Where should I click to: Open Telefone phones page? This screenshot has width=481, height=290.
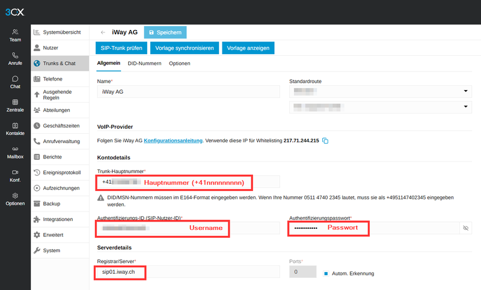coord(60,79)
